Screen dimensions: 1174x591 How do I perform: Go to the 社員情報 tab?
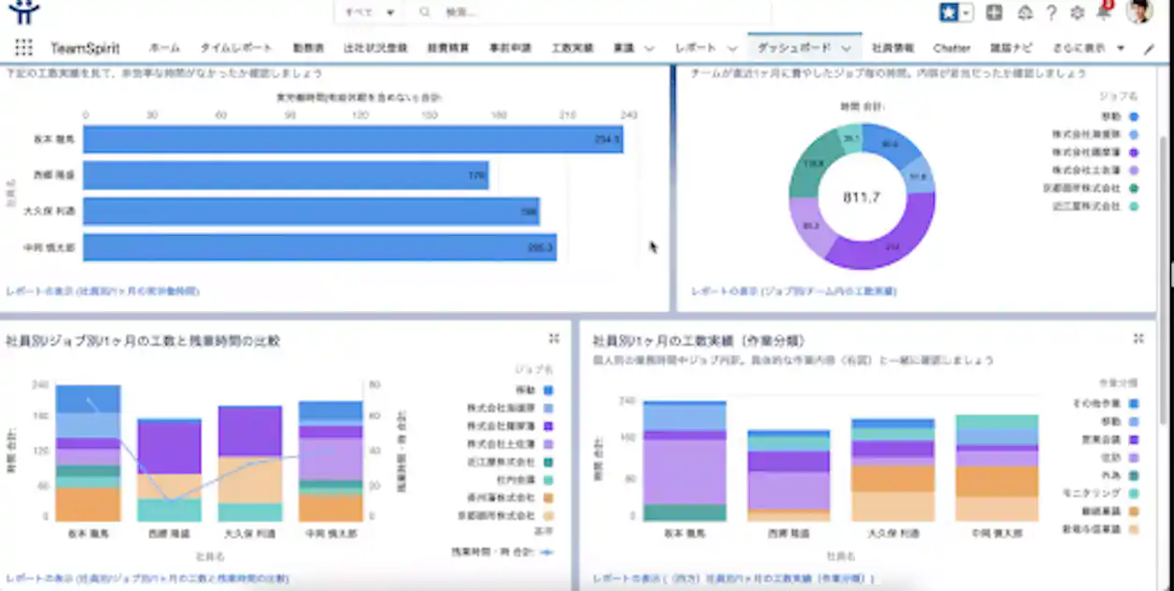[x=892, y=48]
